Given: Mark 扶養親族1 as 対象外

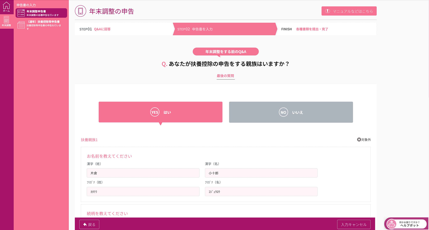Looking at the screenshot, I should click(364, 139).
